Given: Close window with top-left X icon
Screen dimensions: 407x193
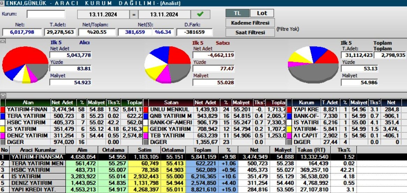Looking at the screenshot, I should click(2, 3).
